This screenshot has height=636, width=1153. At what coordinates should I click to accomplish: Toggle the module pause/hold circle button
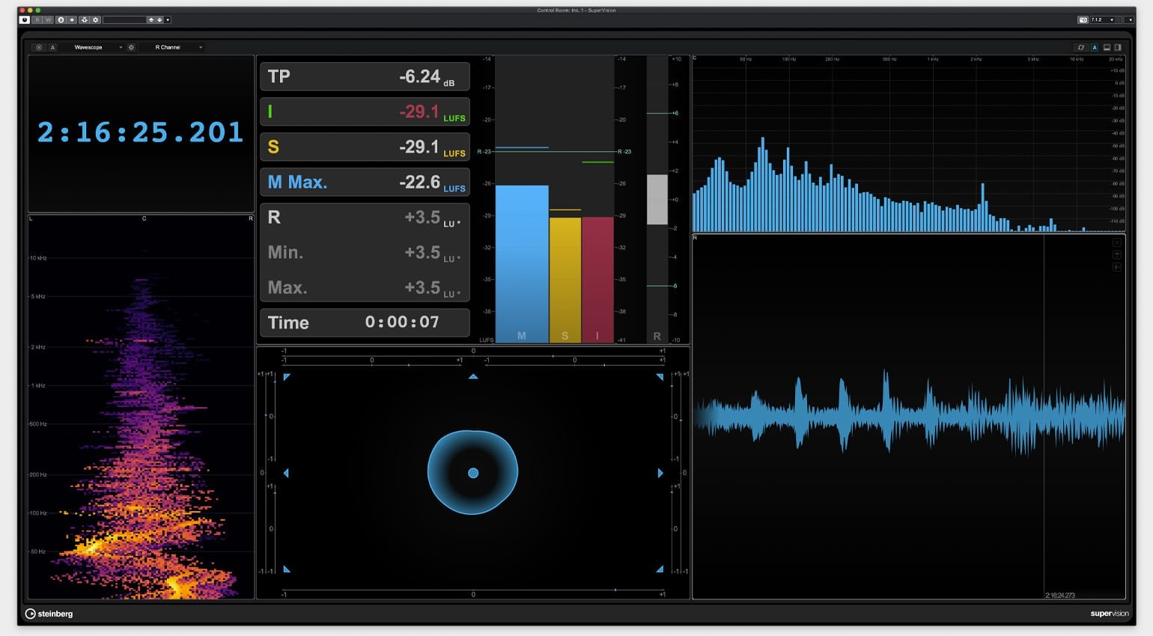[x=39, y=47]
